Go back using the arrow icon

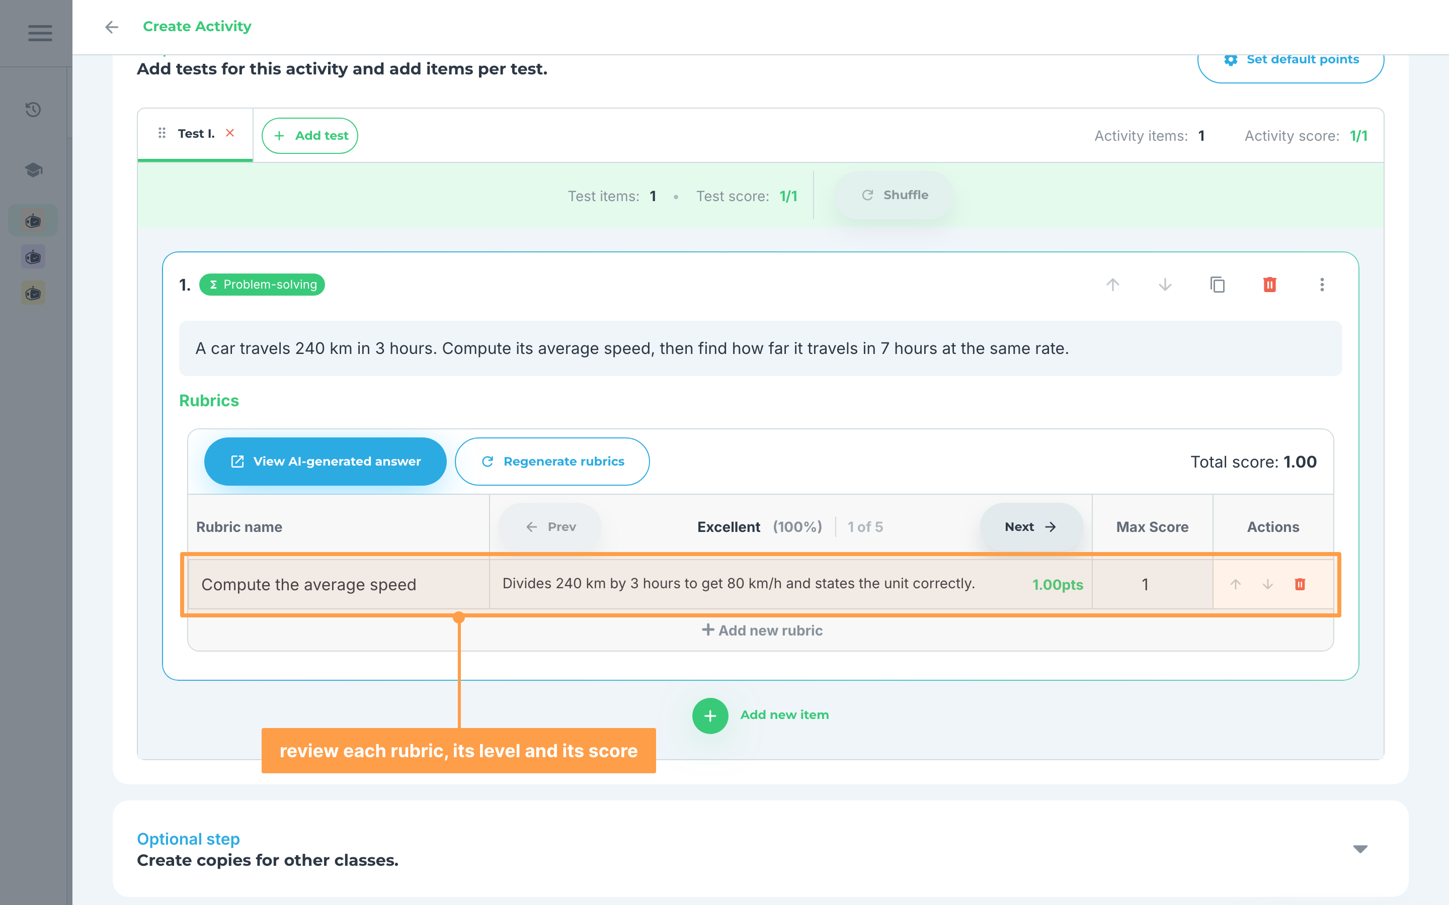[x=111, y=27]
